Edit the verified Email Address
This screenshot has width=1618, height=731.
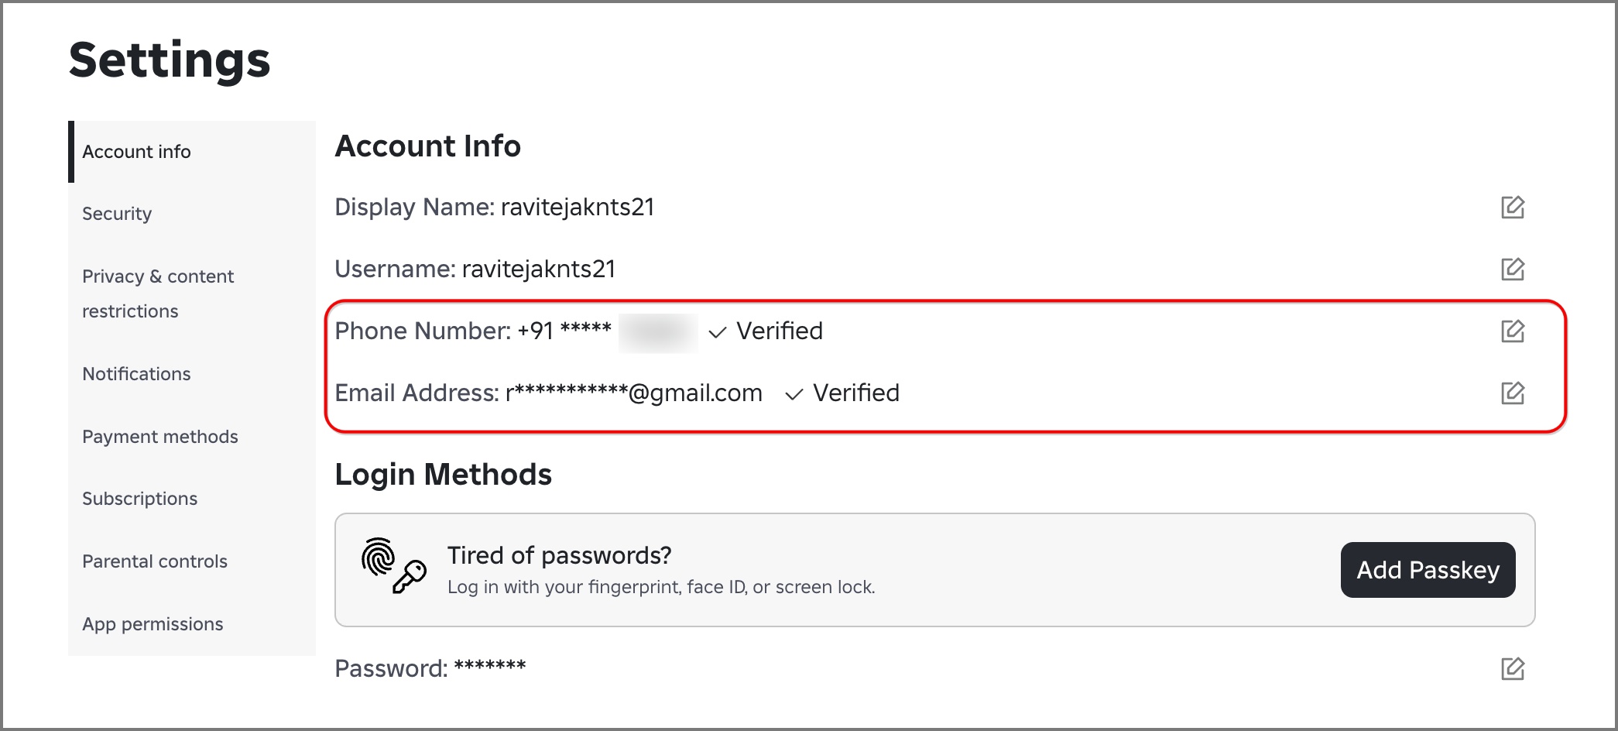click(x=1512, y=393)
